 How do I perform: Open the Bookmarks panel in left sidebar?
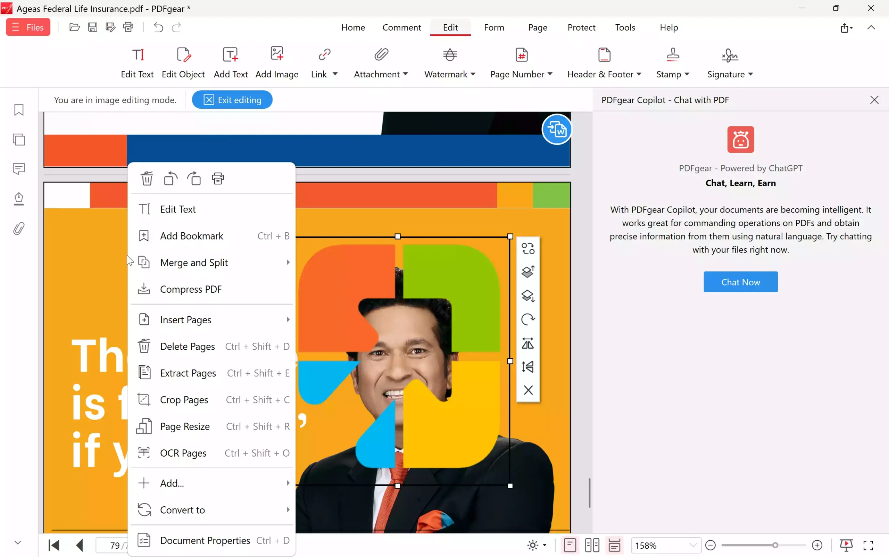(x=18, y=109)
